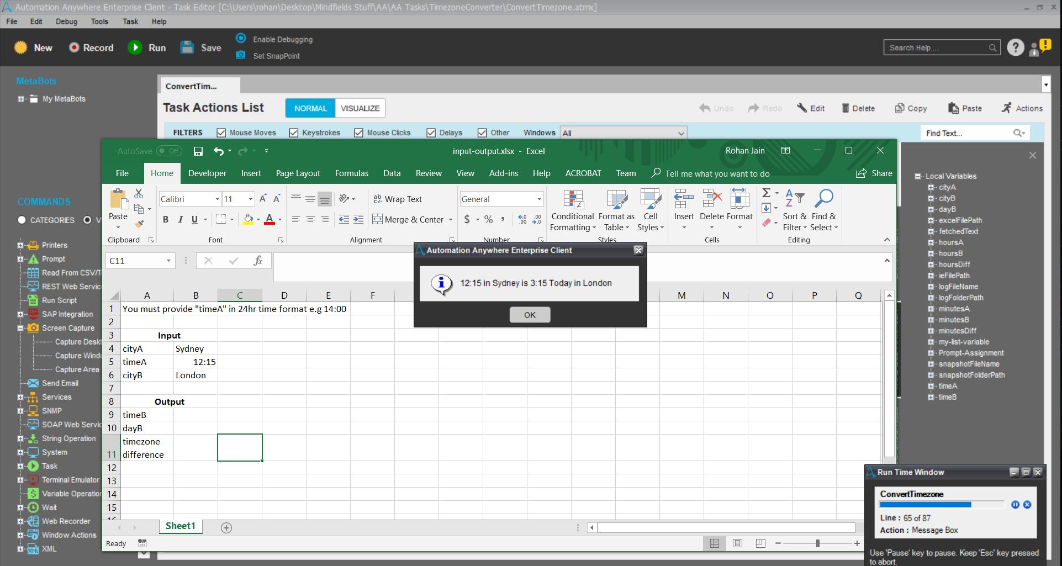Turn on the AutoSave toggle
Image resolution: width=1062 pixels, height=566 pixels.
pos(168,151)
